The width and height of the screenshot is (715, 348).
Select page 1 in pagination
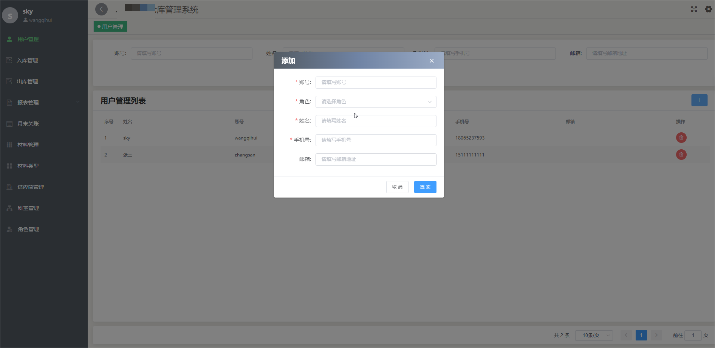(641, 335)
